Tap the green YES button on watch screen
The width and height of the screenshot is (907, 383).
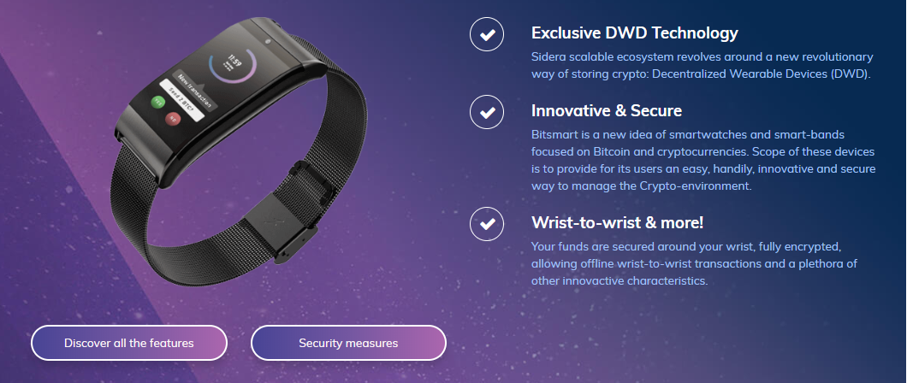pyautogui.click(x=158, y=103)
